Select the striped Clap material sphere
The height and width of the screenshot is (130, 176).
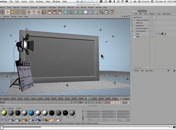[59, 113]
